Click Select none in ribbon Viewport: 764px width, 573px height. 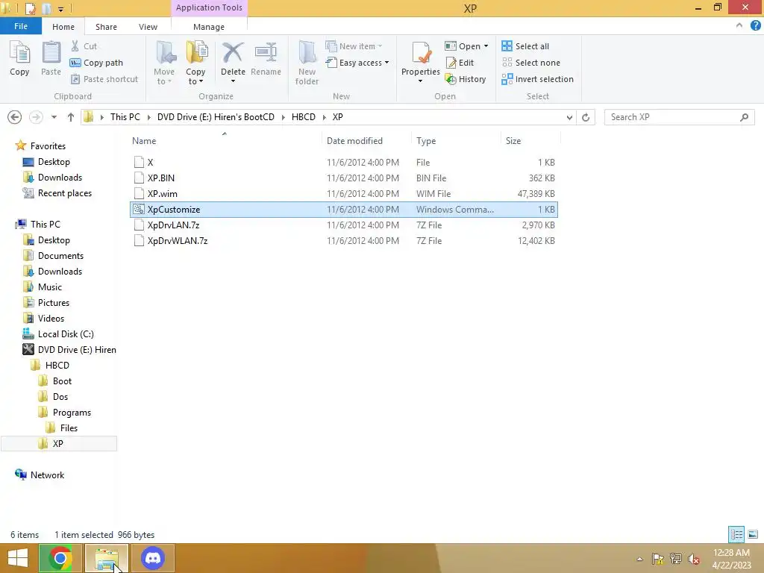(x=530, y=63)
